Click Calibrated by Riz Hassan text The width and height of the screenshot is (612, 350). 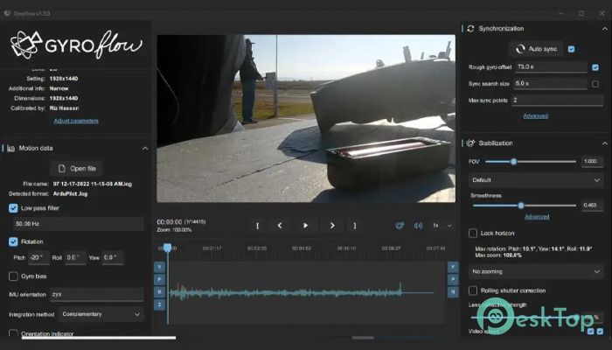coord(64,108)
